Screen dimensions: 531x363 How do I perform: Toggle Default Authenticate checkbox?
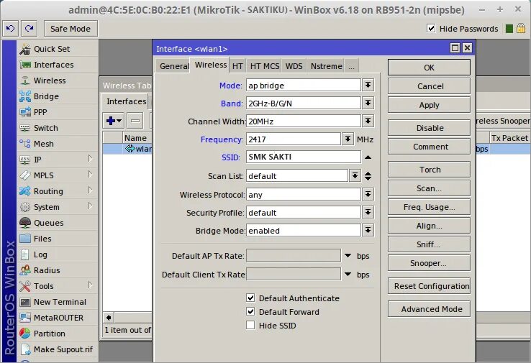click(250, 298)
